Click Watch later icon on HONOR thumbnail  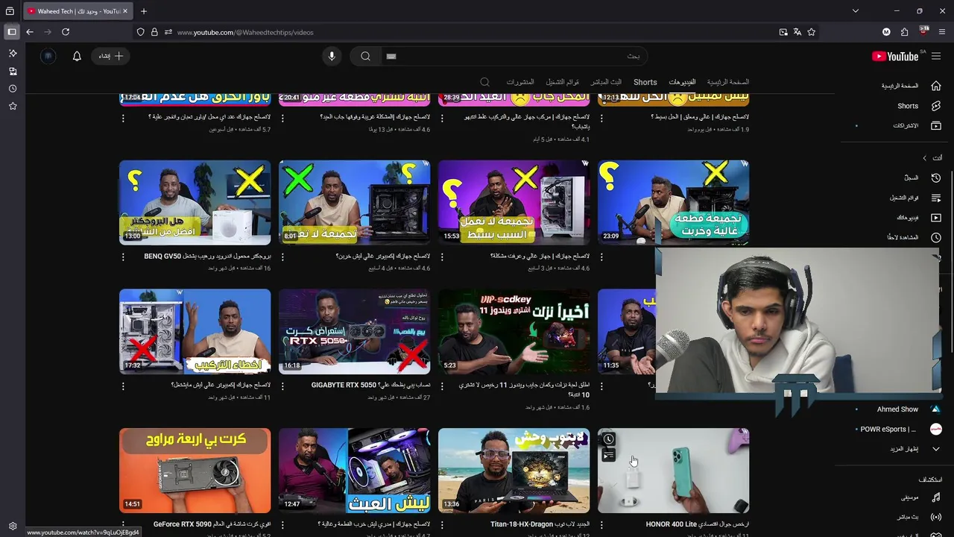tap(609, 439)
